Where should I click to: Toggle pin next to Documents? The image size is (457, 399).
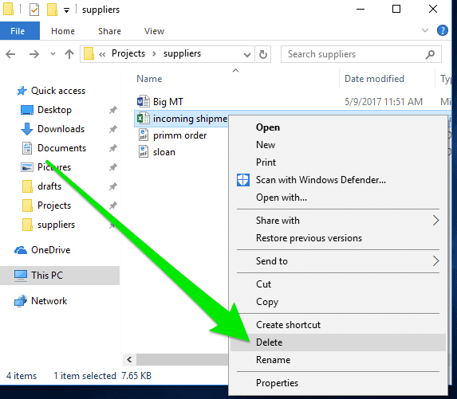pyautogui.click(x=112, y=148)
